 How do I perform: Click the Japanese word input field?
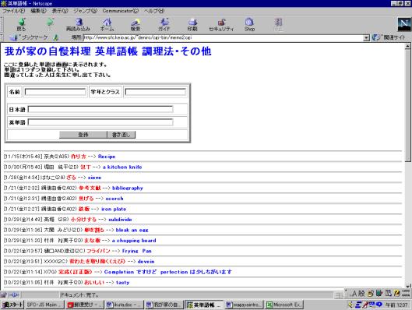[100, 109]
